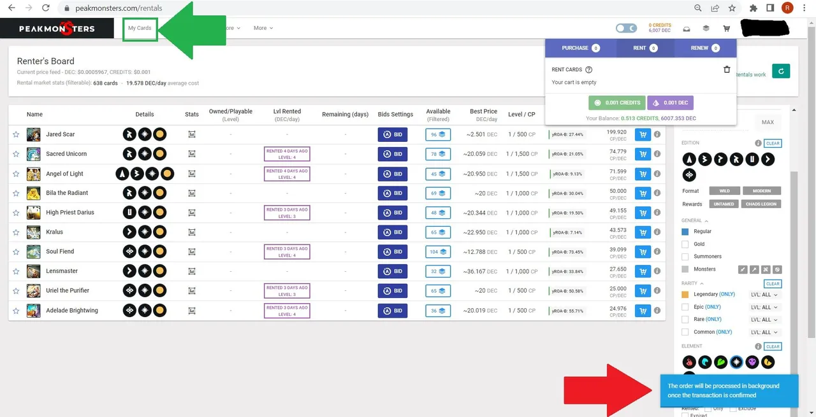This screenshot has width=816, height=417.
Task: Select the Death element filter
Action: click(752, 362)
